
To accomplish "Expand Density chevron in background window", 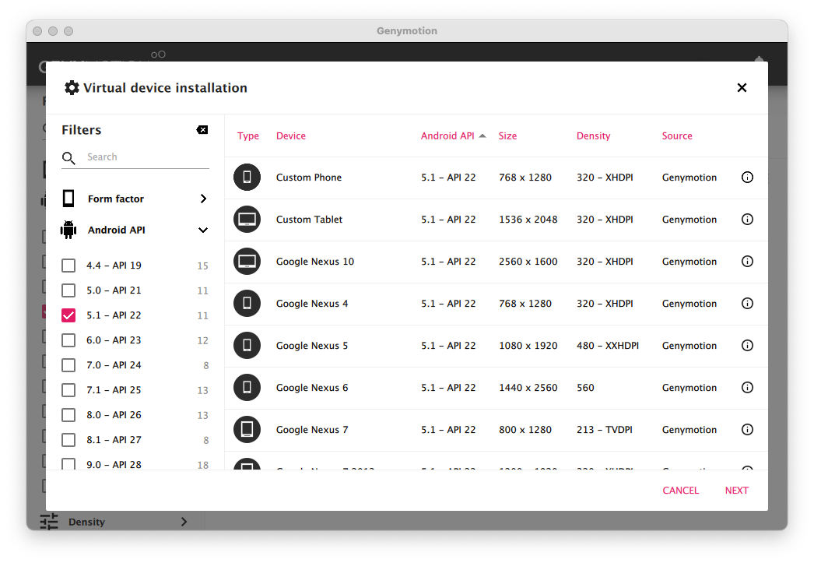I will coord(184,522).
